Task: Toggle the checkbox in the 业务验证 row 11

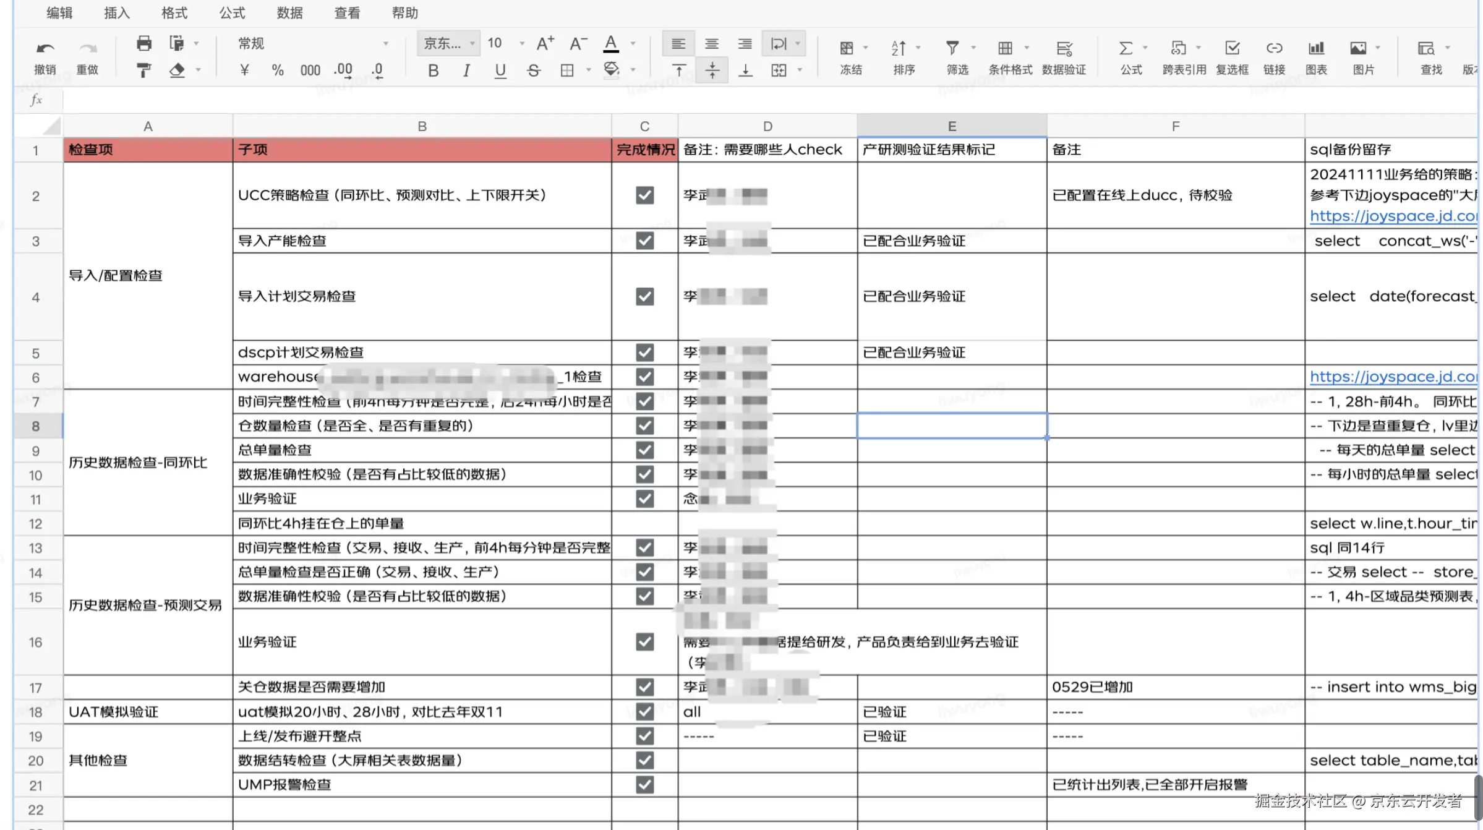Action: coord(644,498)
